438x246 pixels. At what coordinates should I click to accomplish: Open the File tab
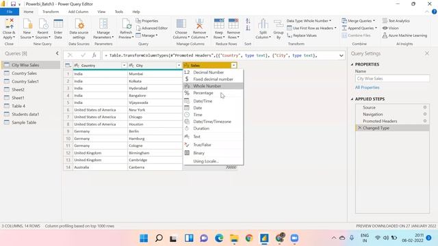10,12
